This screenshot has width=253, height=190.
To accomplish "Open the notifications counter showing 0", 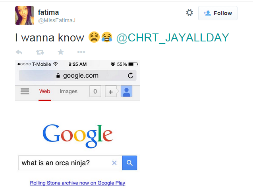I will coord(95,92).
